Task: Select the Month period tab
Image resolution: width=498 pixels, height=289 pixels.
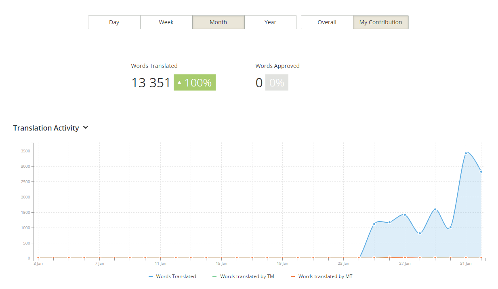Action: [219, 22]
